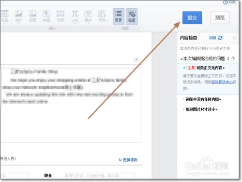Close the summary box with X
This screenshot has width=242, height=182.
(136, 59)
